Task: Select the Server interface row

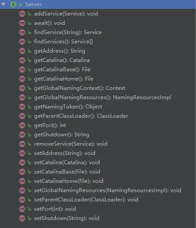Action: click(98, 4)
